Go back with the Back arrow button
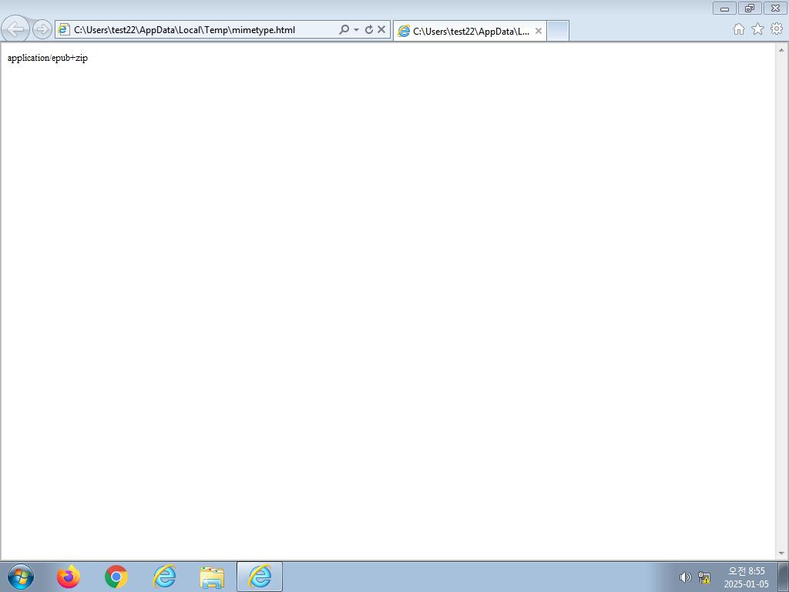This screenshot has height=592, width=789. tap(16, 29)
